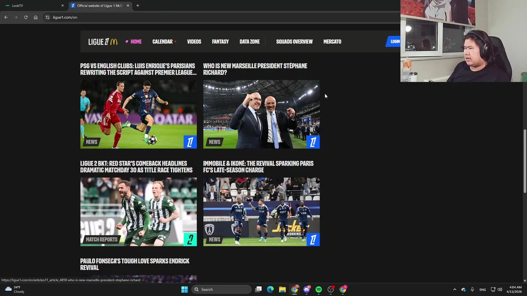Close the Official website of Ligue 1 tab
Image resolution: width=527 pixels, height=296 pixels.
[128, 6]
